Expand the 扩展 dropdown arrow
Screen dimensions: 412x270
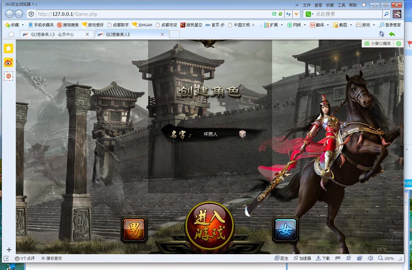tap(282, 25)
